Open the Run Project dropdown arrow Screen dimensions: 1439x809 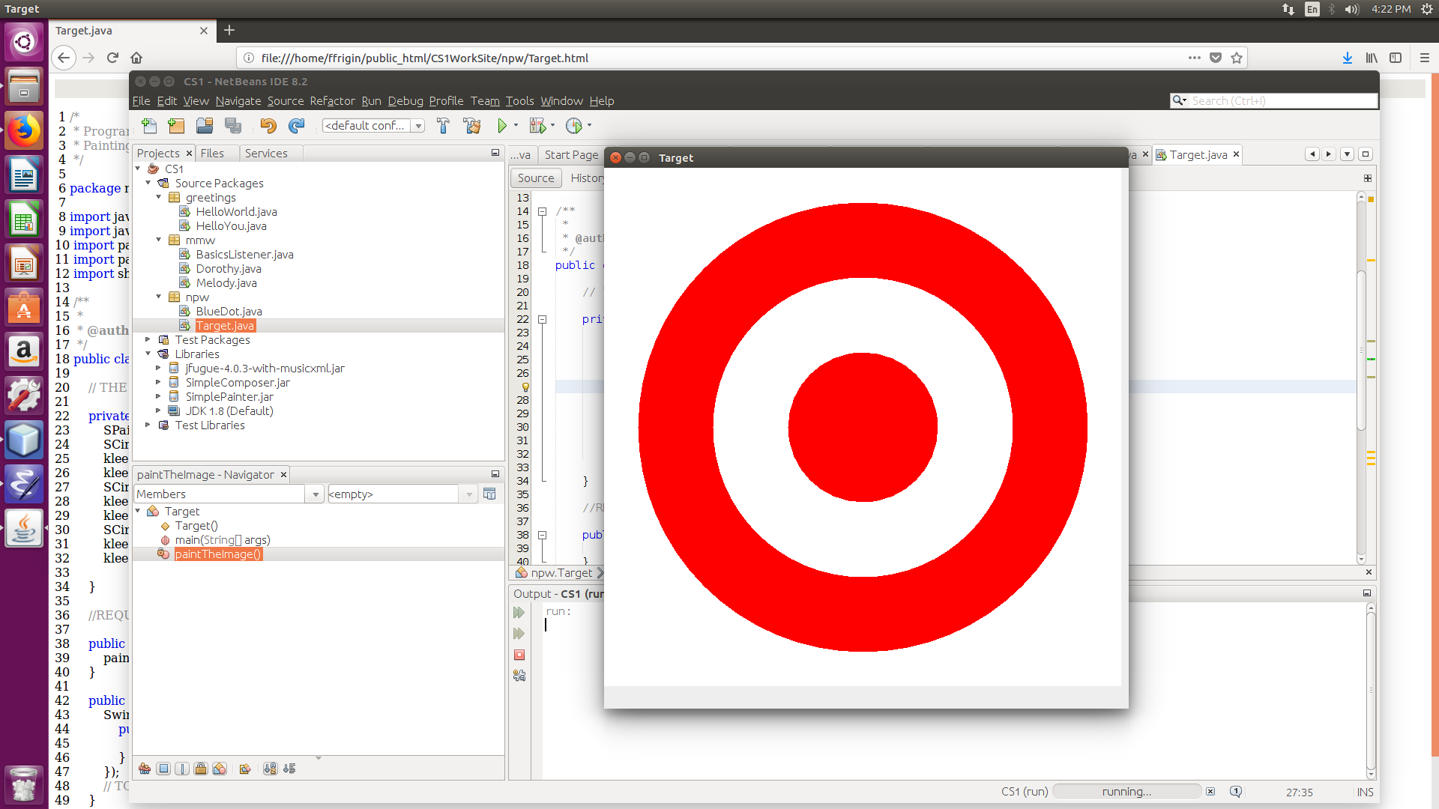516,126
